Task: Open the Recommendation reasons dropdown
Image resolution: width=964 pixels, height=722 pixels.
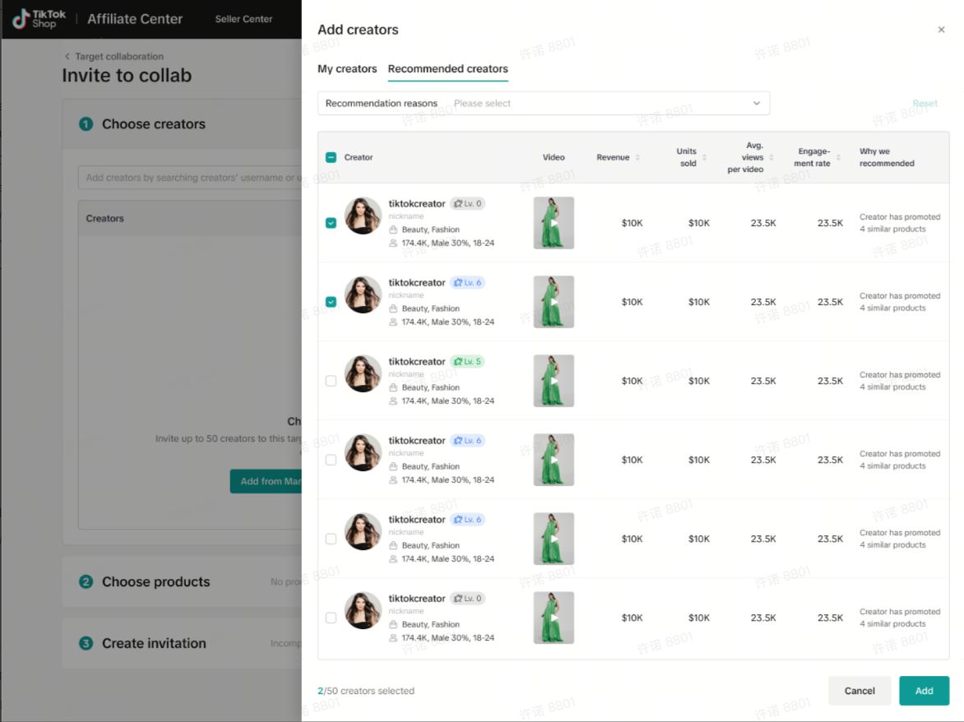Action: [x=543, y=104]
